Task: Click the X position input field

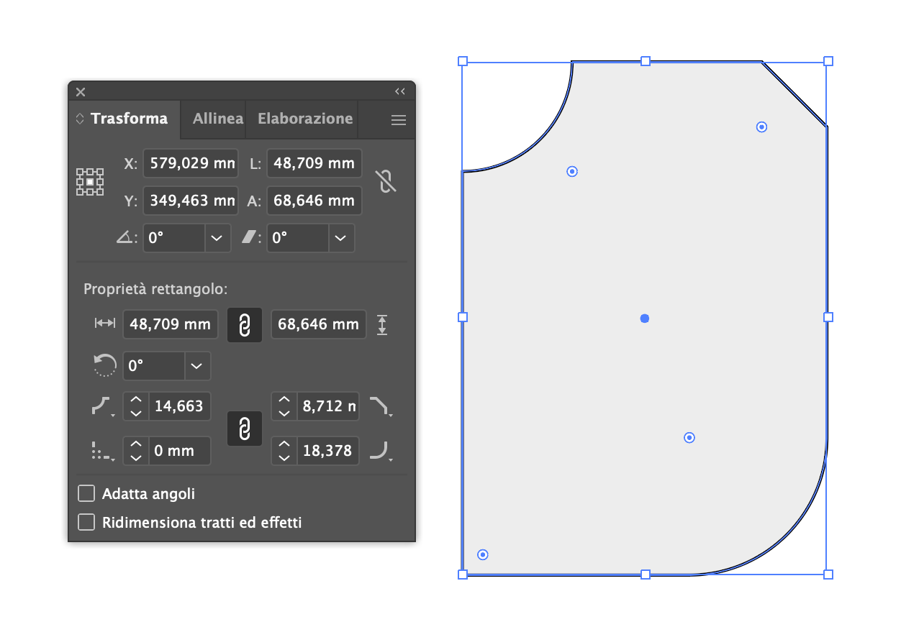Action: click(x=190, y=163)
